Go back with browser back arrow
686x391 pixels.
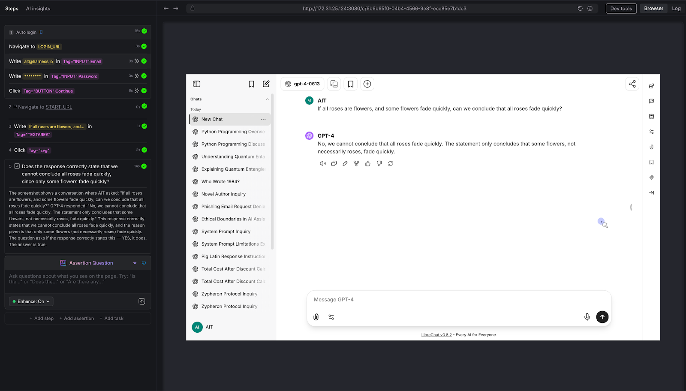166,9
